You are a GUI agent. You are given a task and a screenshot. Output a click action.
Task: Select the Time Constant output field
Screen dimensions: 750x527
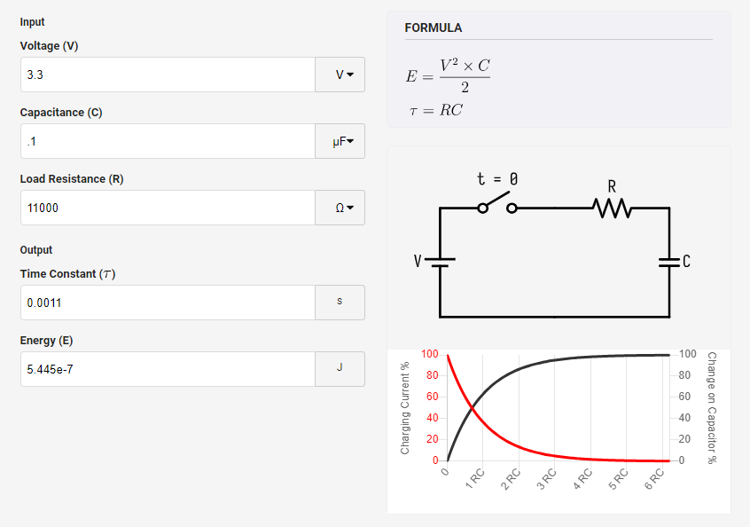pyautogui.click(x=168, y=303)
